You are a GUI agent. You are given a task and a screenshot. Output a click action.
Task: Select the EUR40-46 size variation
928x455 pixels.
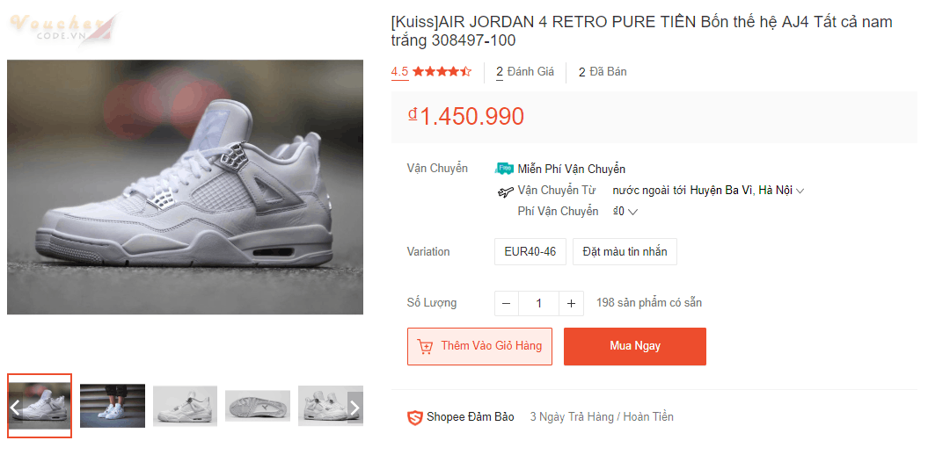tap(530, 252)
